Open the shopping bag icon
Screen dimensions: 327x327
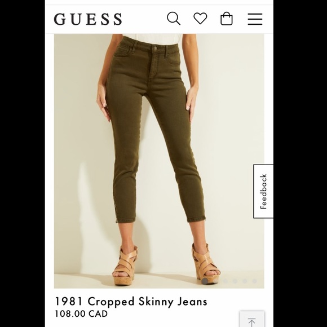pyautogui.click(x=227, y=19)
